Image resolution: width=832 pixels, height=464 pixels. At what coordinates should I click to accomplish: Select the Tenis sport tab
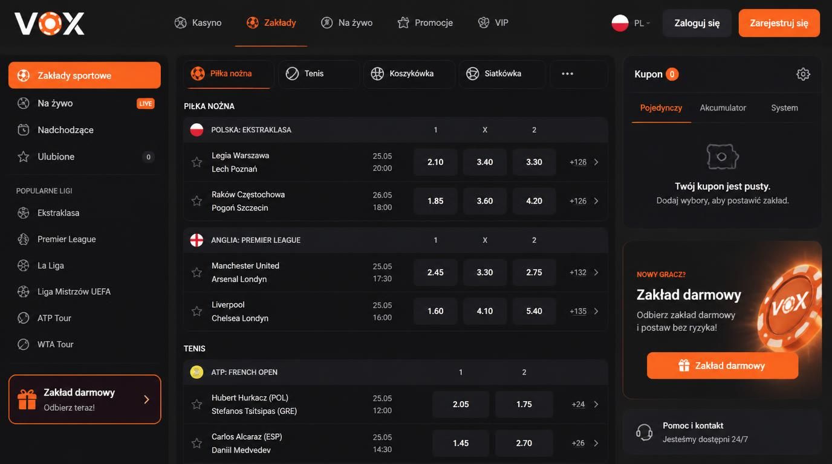point(319,74)
